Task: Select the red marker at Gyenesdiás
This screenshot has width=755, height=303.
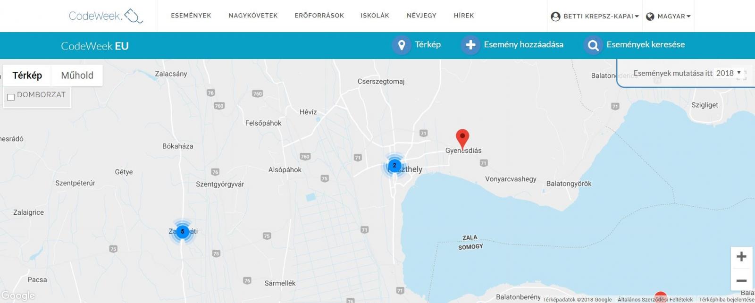Action: coord(462,138)
